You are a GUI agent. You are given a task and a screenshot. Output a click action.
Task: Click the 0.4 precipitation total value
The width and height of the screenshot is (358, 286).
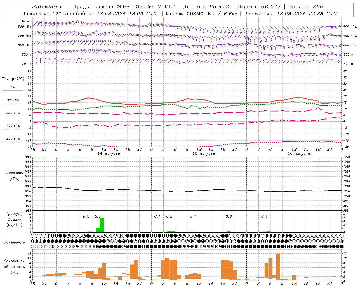pyautogui.click(x=264, y=216)
